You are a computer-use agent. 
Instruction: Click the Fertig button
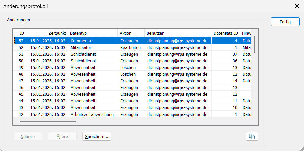(x=285, y=22)
